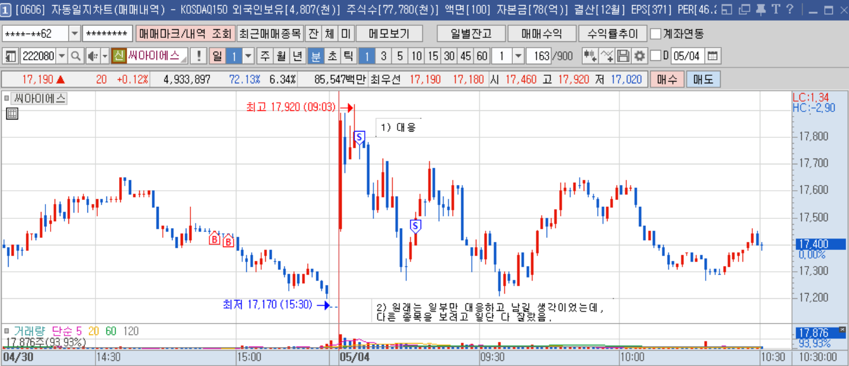
Task: Click the close X on 17,876 volume label
Action: click(x=843, y=329)
